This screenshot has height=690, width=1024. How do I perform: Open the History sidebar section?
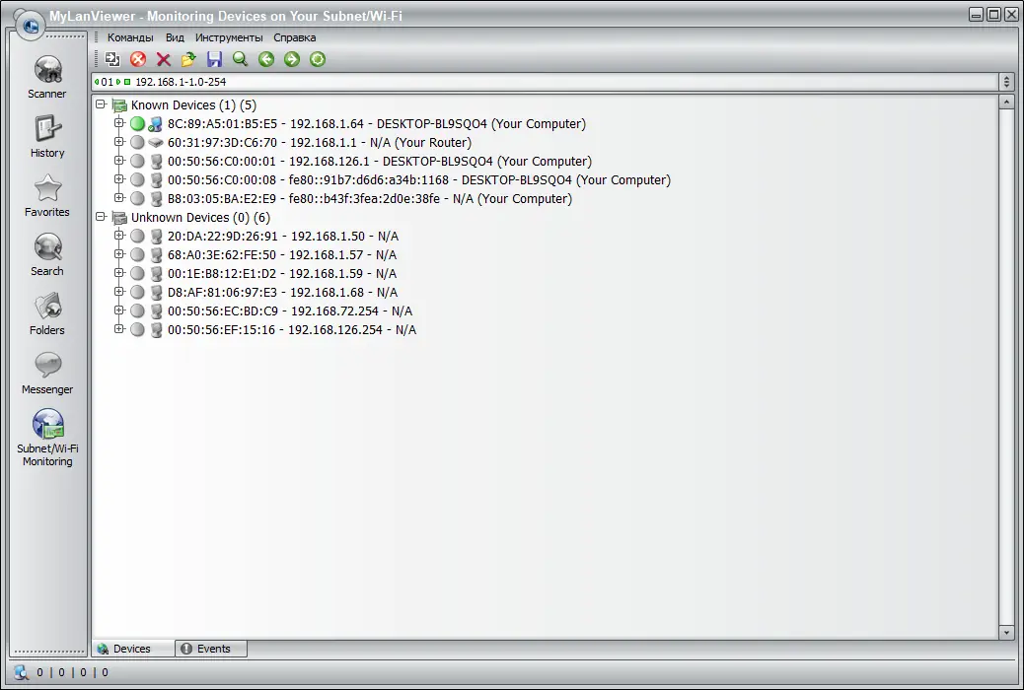pos(47,136)
